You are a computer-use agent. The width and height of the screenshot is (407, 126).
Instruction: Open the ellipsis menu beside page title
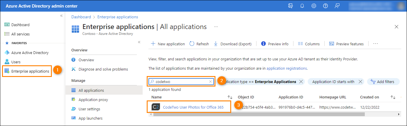pyautogui.click(x=216, y=27)
